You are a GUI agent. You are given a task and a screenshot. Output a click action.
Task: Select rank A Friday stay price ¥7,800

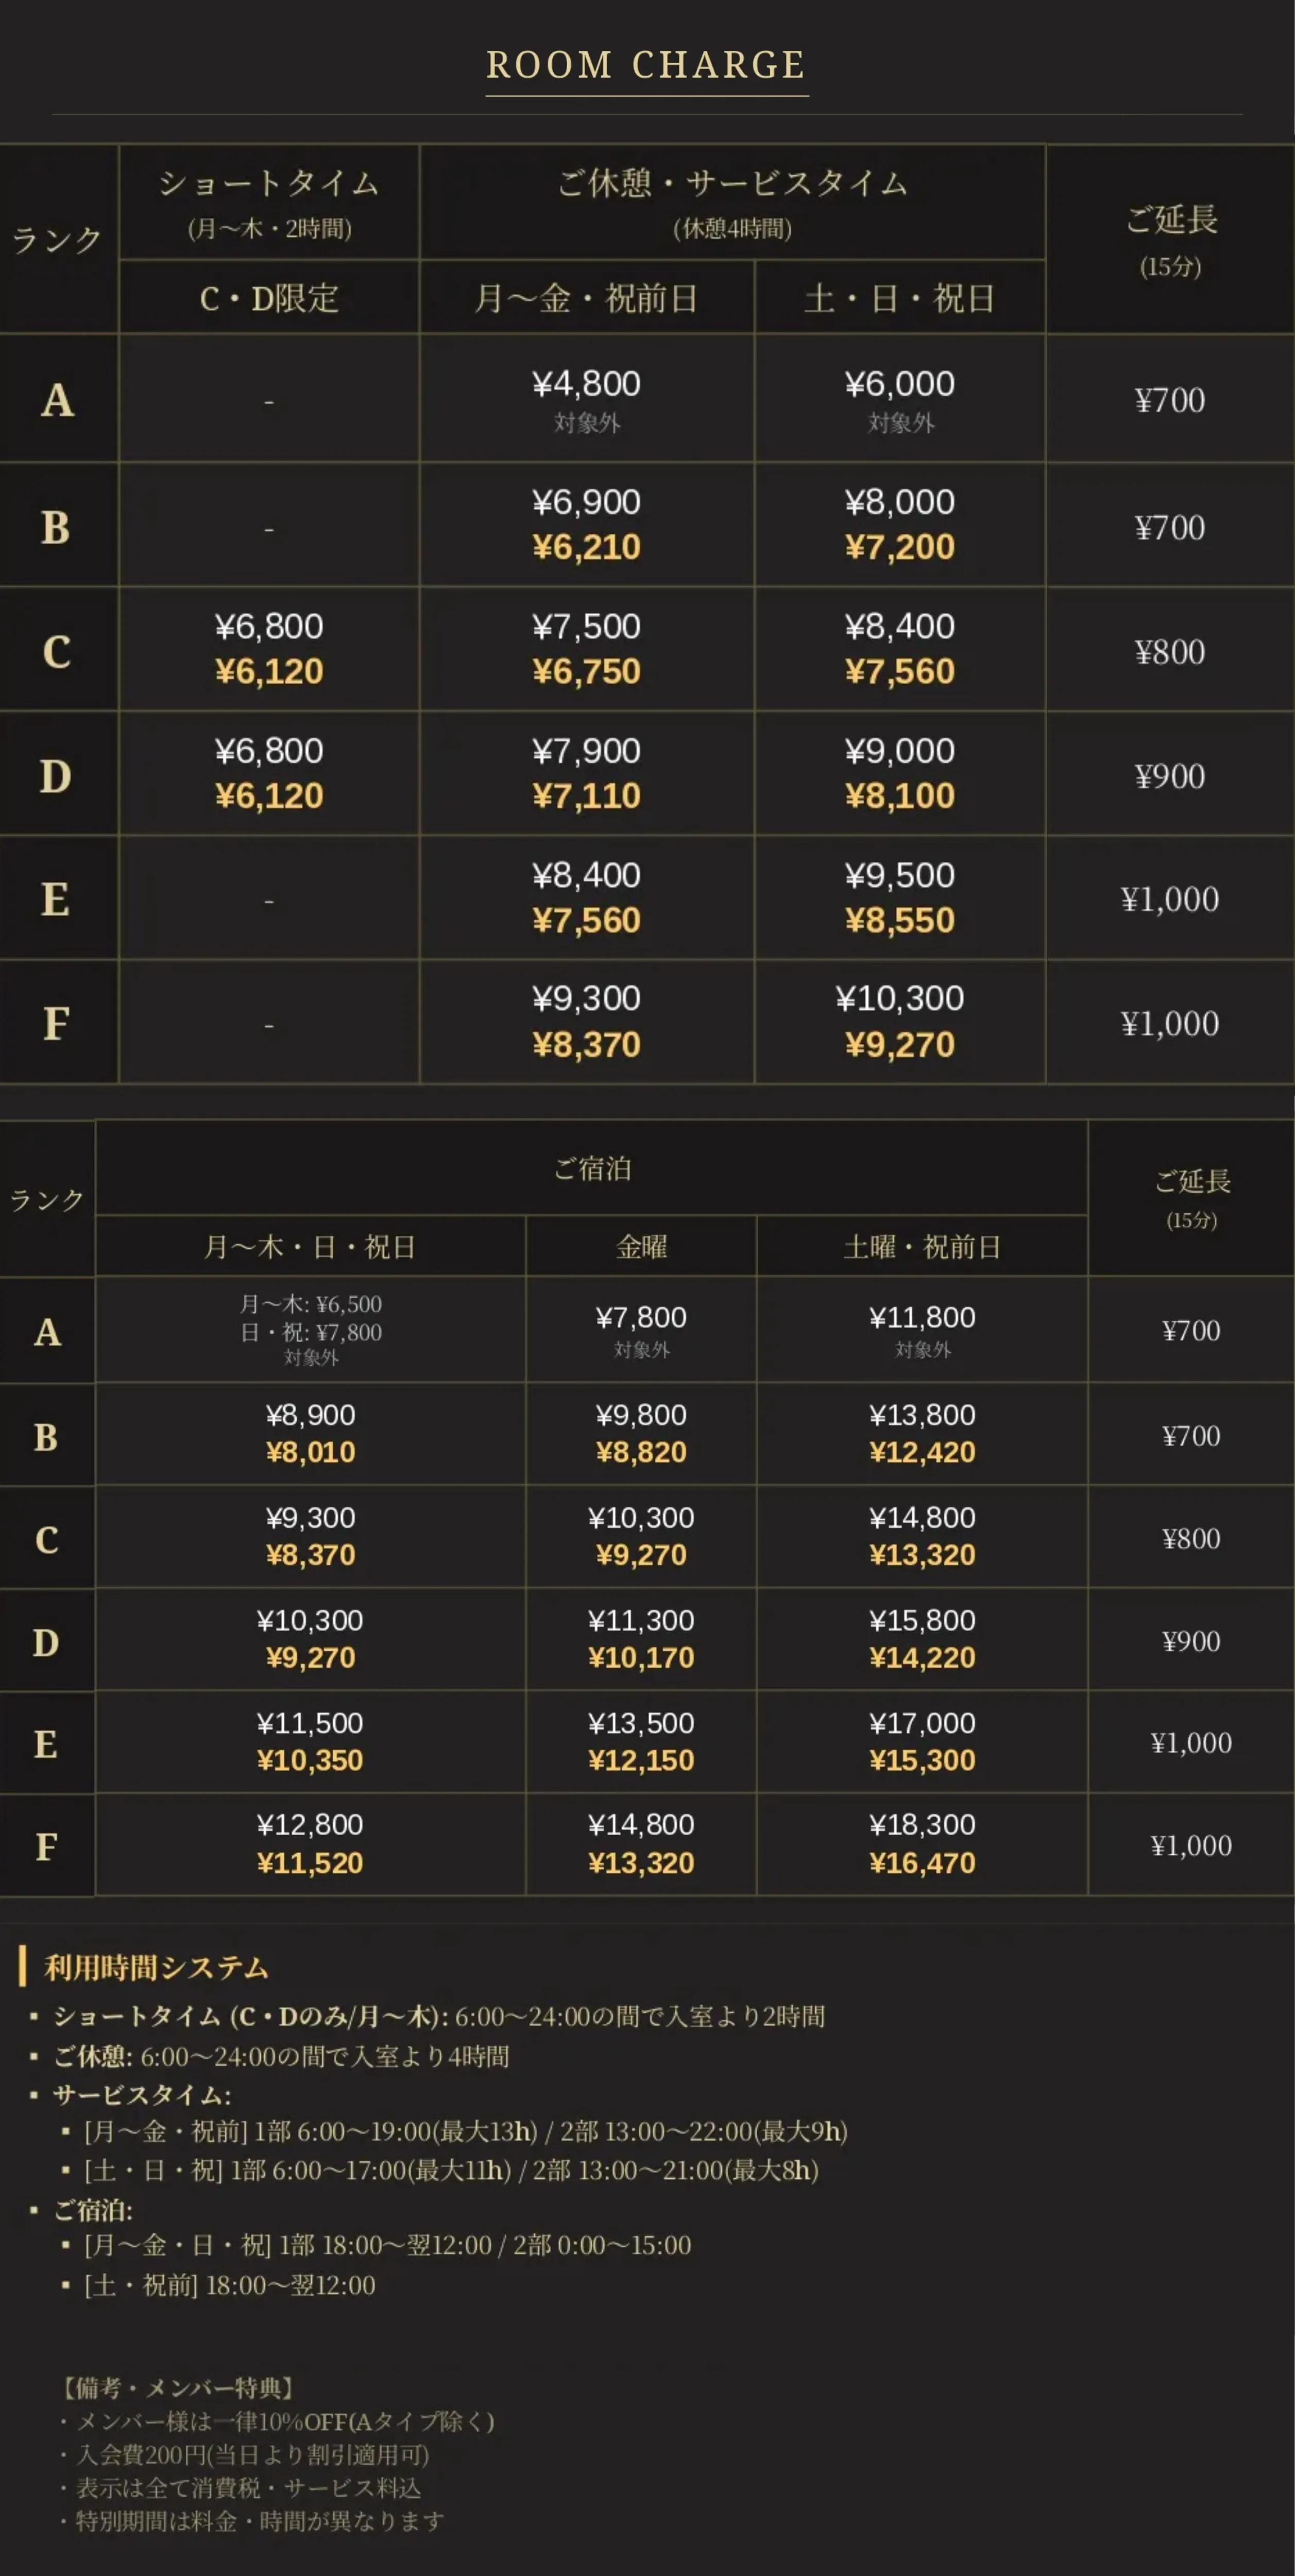641,1318
